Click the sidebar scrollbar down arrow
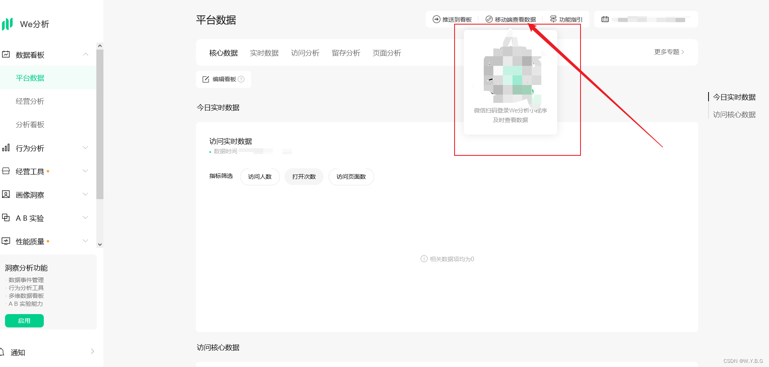 100,245
